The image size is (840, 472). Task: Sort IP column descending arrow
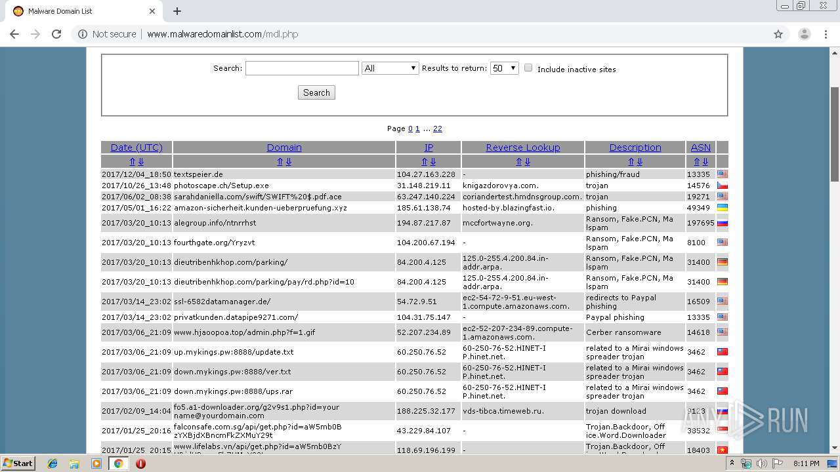(x=432, y=161)
